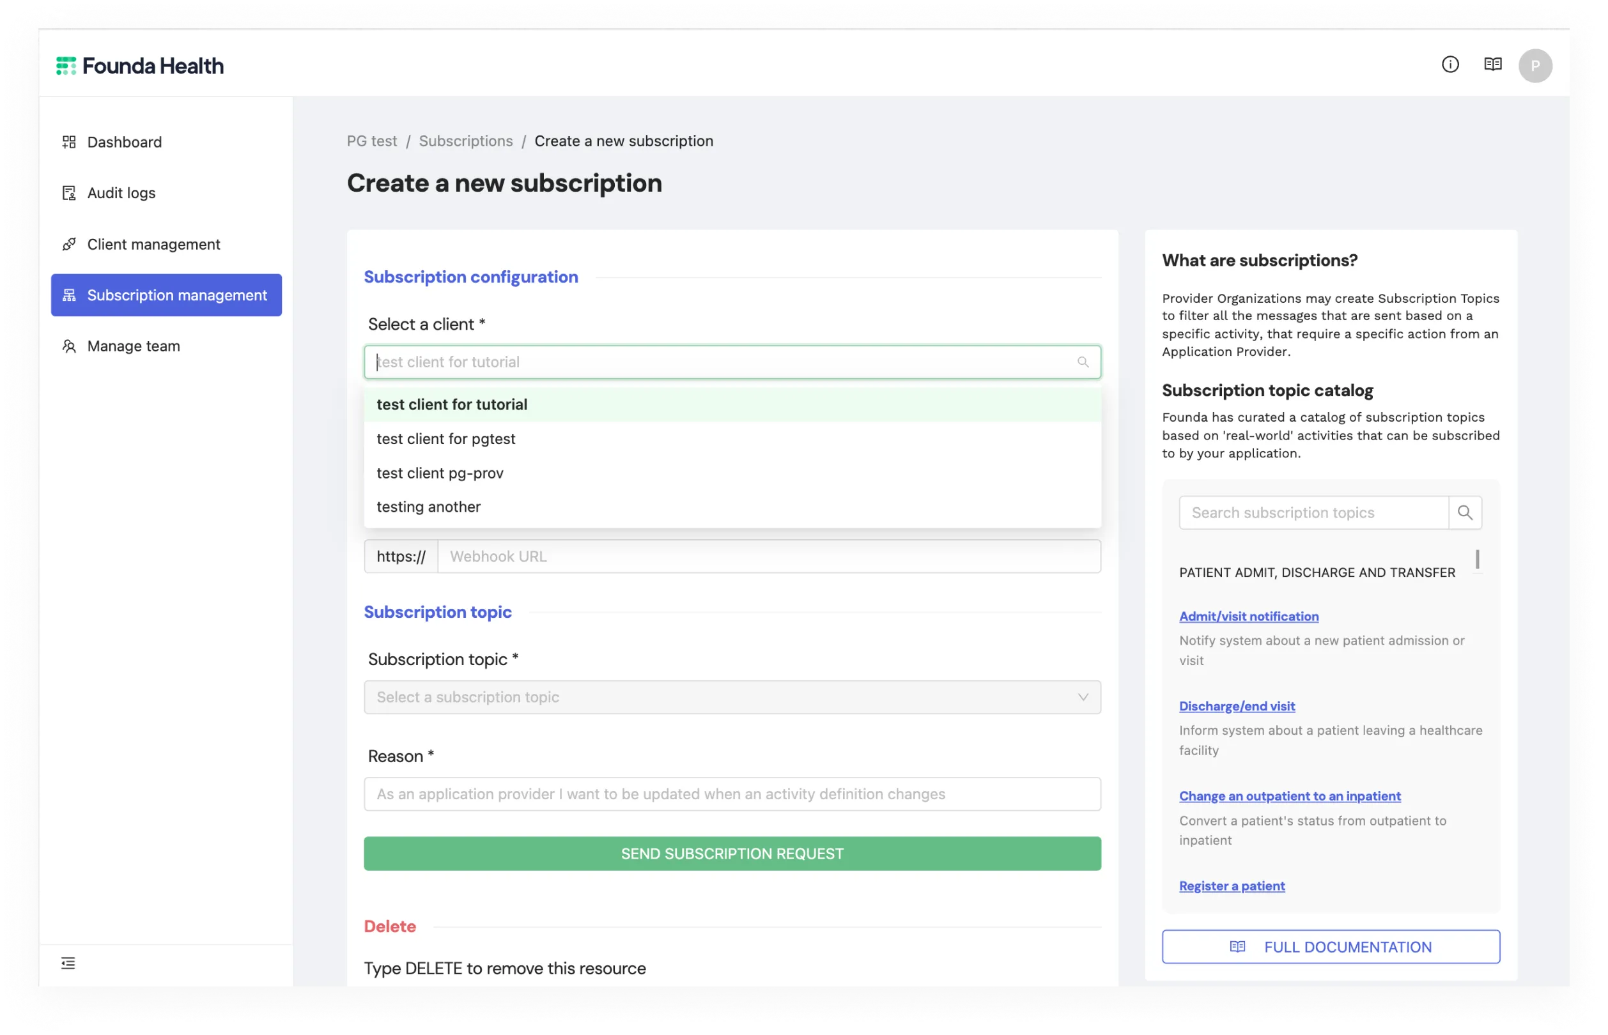Click Send Subscription Request button
Viewport: 1608px width, 1035px height.
pyautogui.click(x=732, y=854)
